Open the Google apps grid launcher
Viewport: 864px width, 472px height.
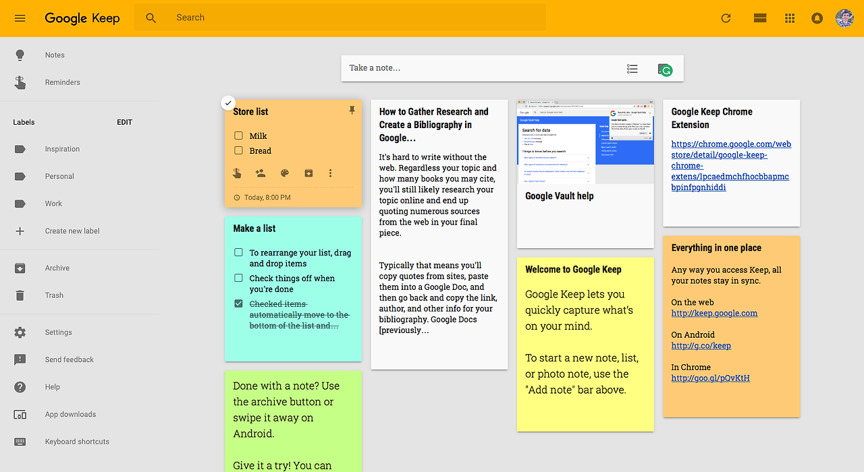(x=789, y=18)
